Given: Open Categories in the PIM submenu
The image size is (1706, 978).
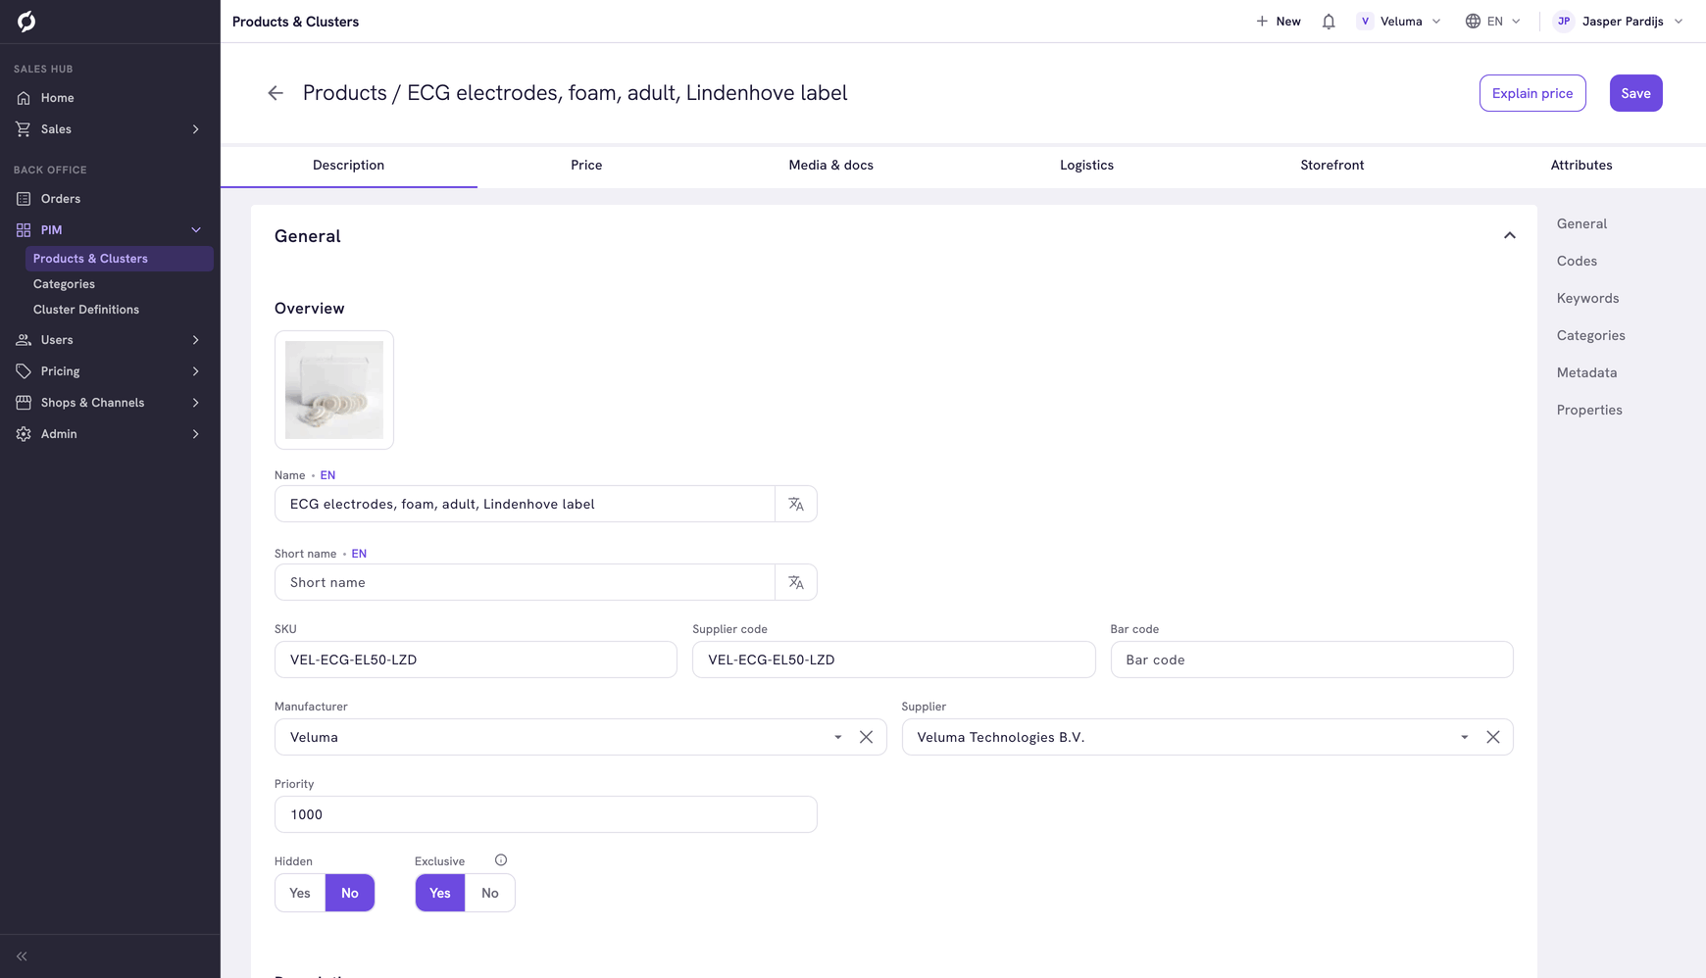Looking at the screenshot, I should (x=65, y=284).
